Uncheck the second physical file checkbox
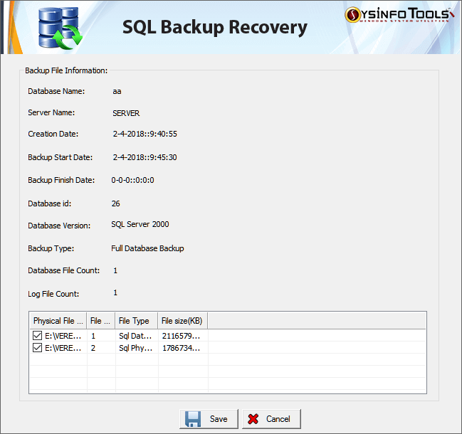The height and width of the screenshot is (434, 462). [37, 348]
